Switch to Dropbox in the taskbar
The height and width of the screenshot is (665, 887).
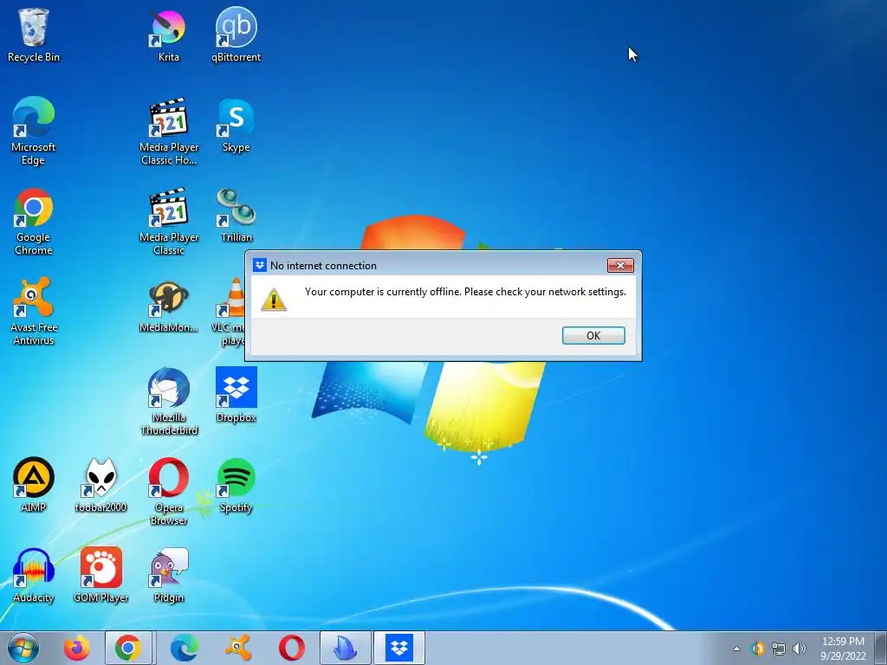point(398,648)
